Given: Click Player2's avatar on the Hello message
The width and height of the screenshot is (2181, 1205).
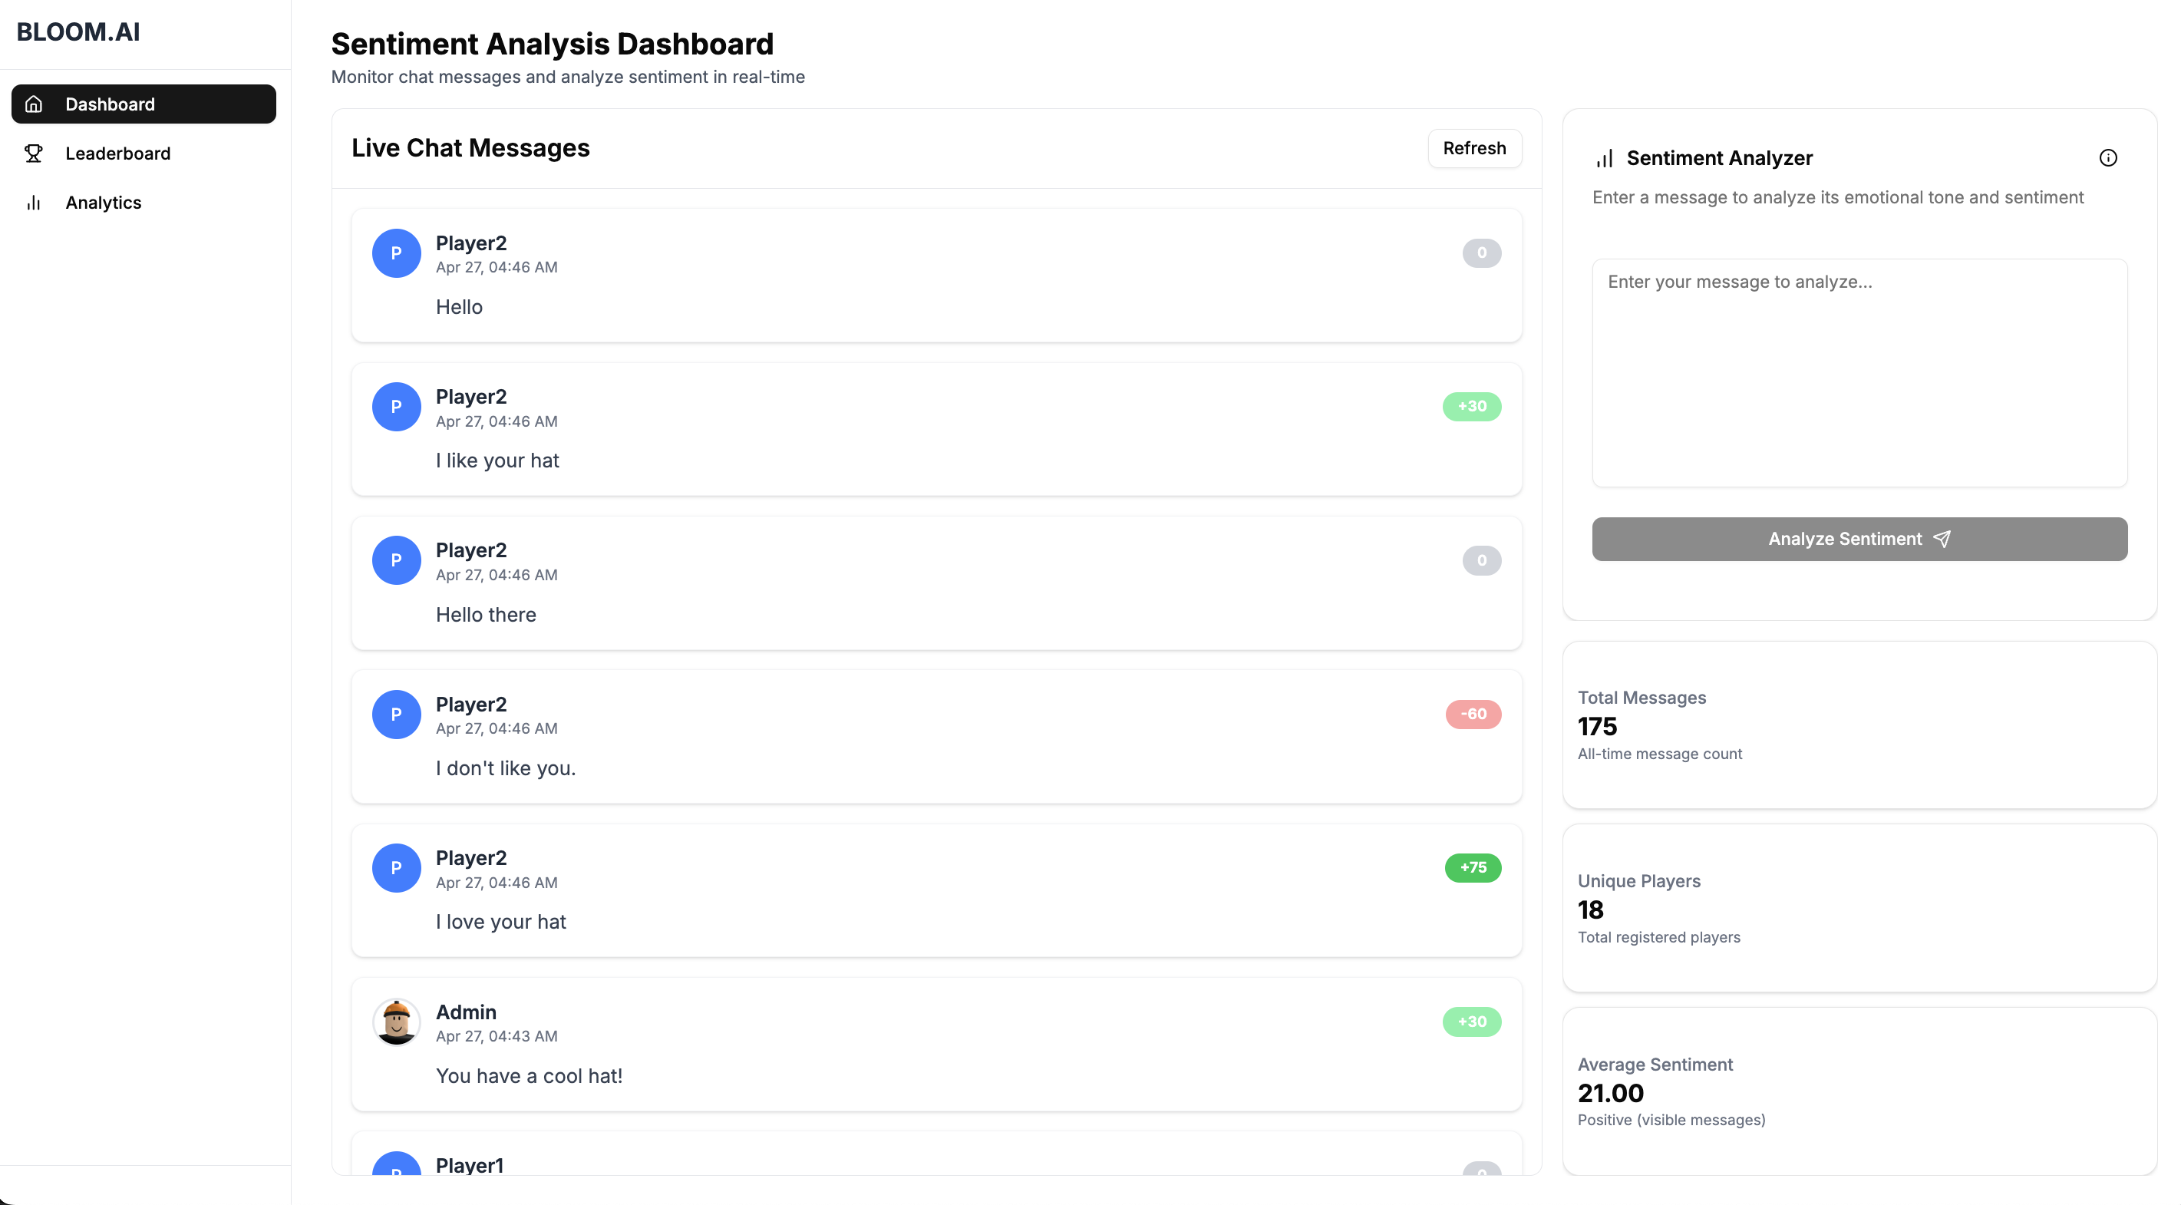Looking at the screenshot, I should tap(396, 253).
